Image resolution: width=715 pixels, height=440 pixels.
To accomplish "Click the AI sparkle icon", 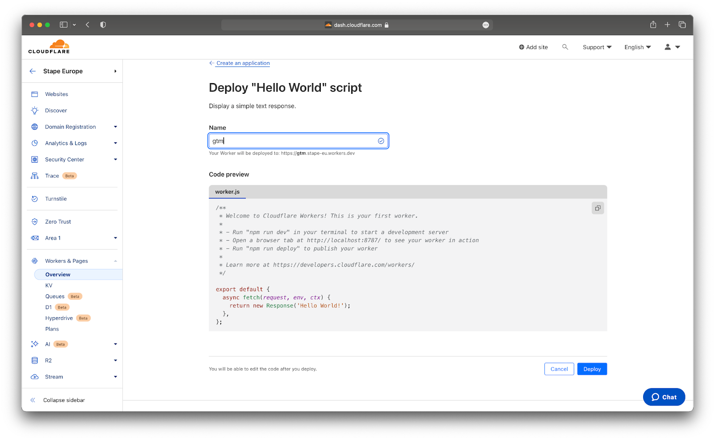I will pyautogui.click(x=34, y=344).
